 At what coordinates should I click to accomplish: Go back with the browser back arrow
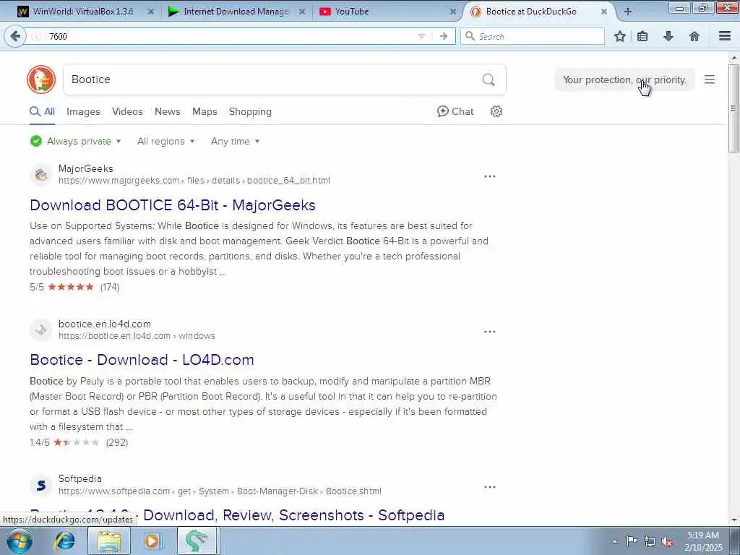[15, 36]
